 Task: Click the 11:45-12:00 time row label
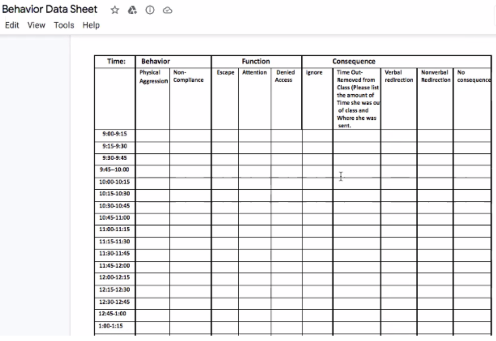(x=114, y=265)
